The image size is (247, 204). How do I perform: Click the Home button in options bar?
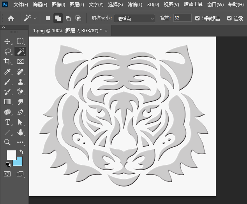pos(11,18)
